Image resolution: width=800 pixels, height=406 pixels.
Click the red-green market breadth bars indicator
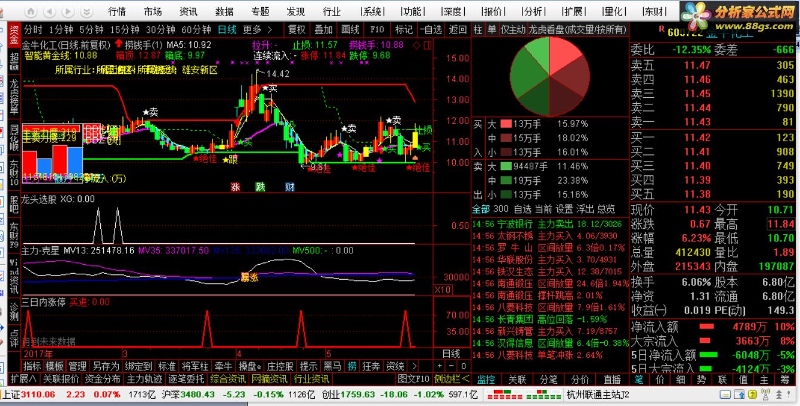coord(524,395)
